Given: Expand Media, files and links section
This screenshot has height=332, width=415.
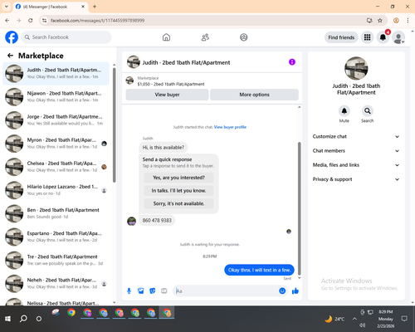Looking at the screenshot, I should click(356, 165).
